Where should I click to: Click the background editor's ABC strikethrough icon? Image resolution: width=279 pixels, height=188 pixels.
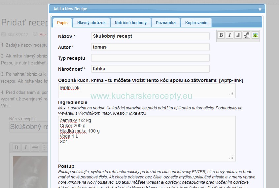[35, 147]
